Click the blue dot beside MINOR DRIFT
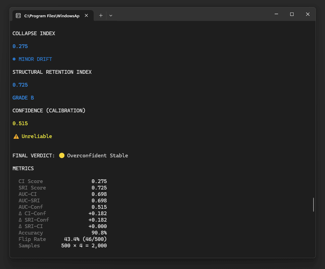Viewport: 325px width, 269px height. 14,59
